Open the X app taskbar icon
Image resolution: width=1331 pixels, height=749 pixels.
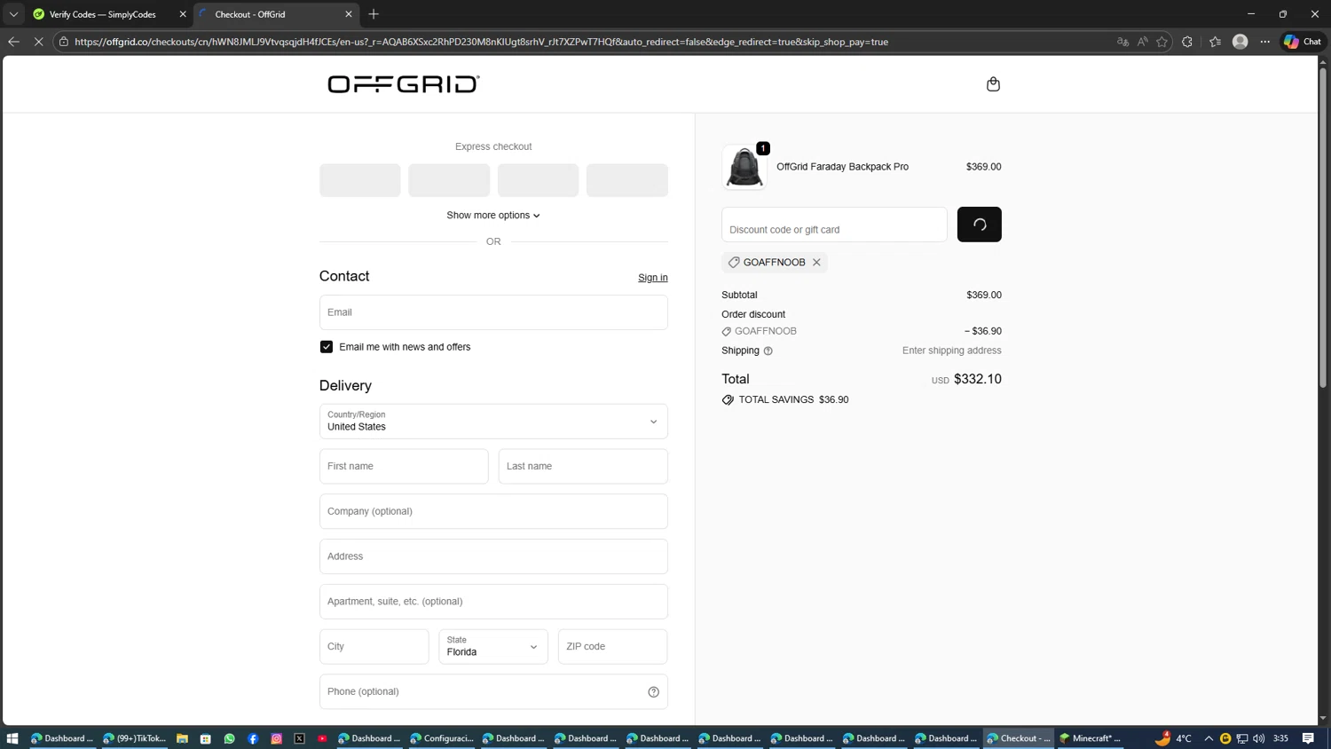click(x=300, y=738)
